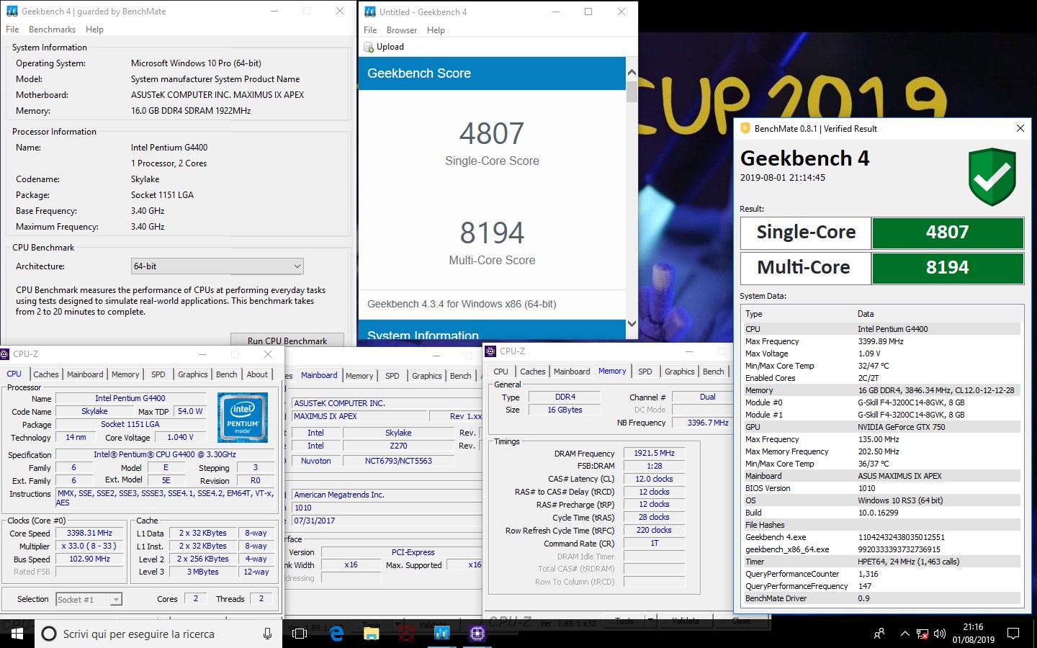Screen dimensions: 1037x648
Task: Select SPD tab in the CPU-Z Memory window
Action: coord(645,372)
